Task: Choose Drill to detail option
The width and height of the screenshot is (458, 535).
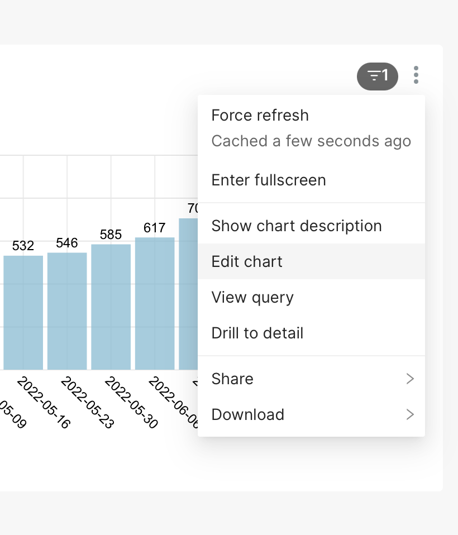Action: [257, 333]
